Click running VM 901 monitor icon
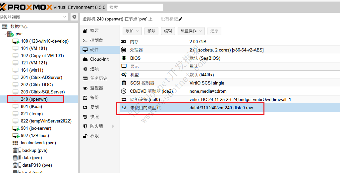The height and width of the screenshot is (173, 340). point(16,128)
